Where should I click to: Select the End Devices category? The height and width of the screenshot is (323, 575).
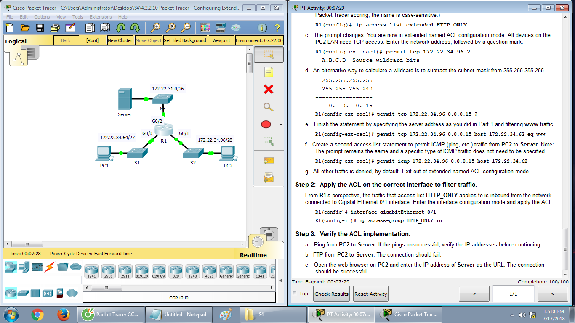(24, 266)
